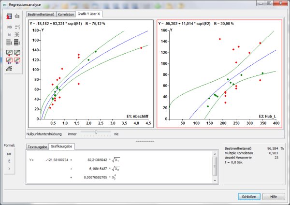The height and width of the screenshot is (205, 290).
Task: Click the NB toolbar icon
Action: pos(10,27)
